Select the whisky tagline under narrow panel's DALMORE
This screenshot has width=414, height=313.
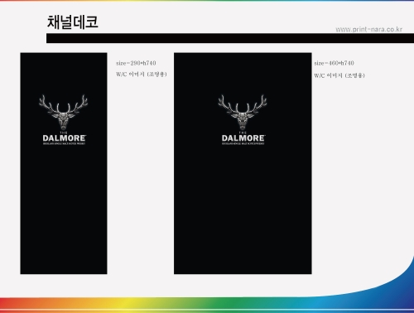(x=64, y=143)
